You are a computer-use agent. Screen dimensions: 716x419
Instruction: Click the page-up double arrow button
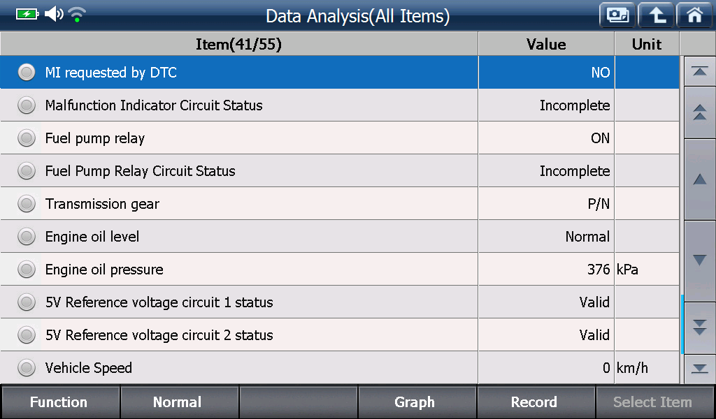pos(699,112)
